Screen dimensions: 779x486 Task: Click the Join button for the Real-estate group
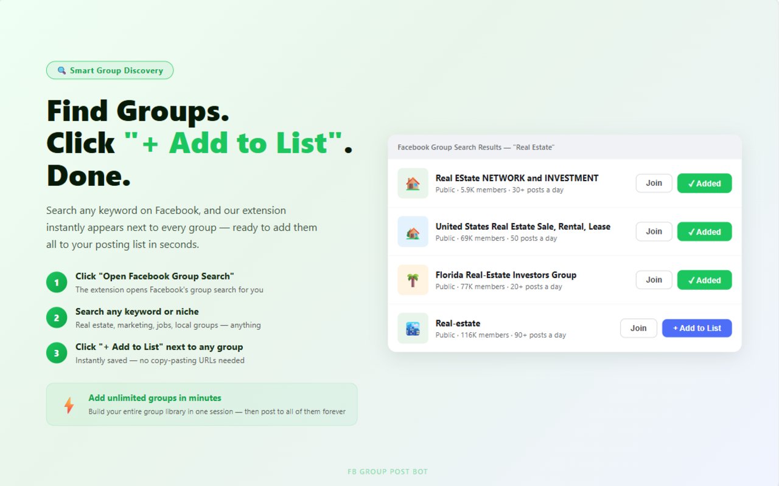638,328
